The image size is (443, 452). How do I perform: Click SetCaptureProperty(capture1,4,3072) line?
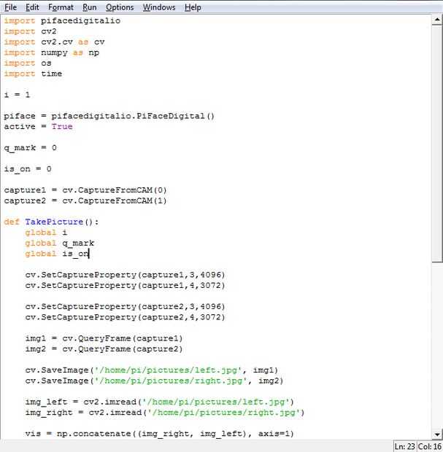tap(125, 285)
